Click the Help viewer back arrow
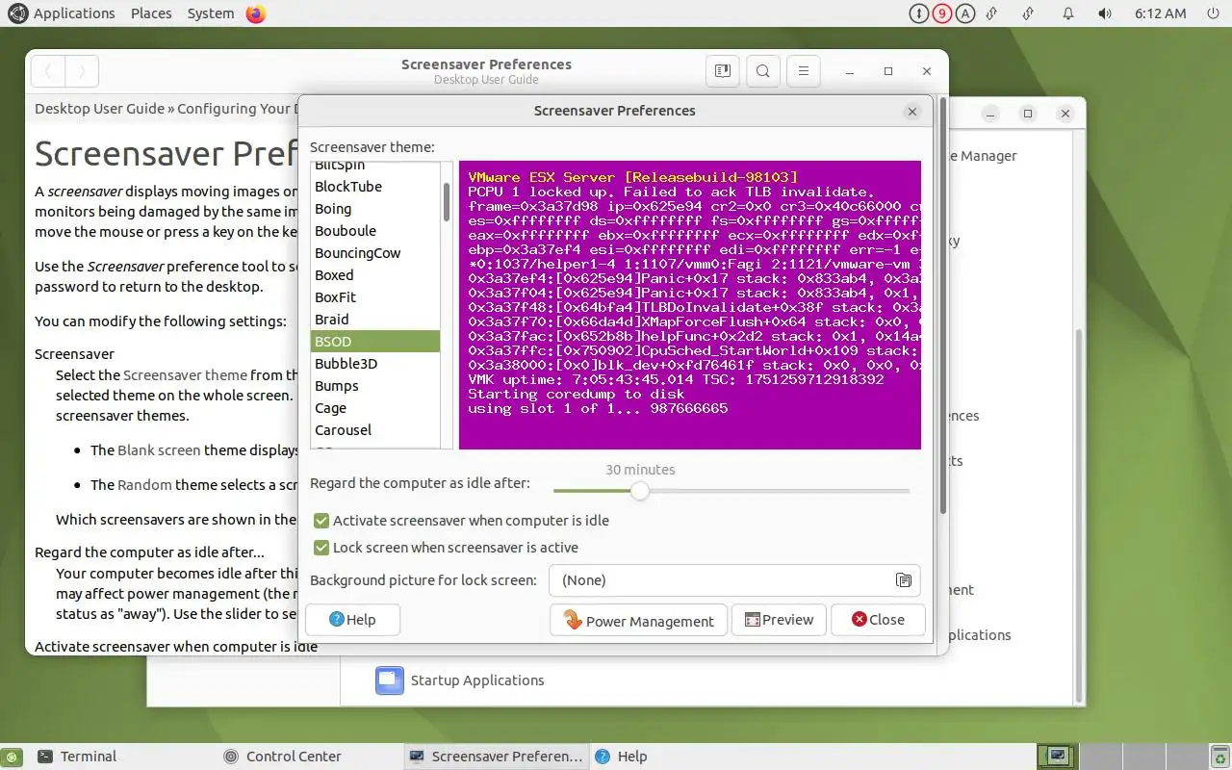Screen dimensions: 1232x770 pos(48,71)
